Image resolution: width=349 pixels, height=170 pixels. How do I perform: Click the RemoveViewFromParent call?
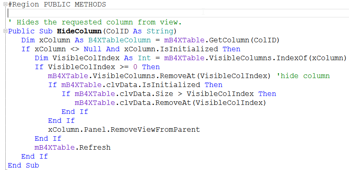[x=154, y=129]
